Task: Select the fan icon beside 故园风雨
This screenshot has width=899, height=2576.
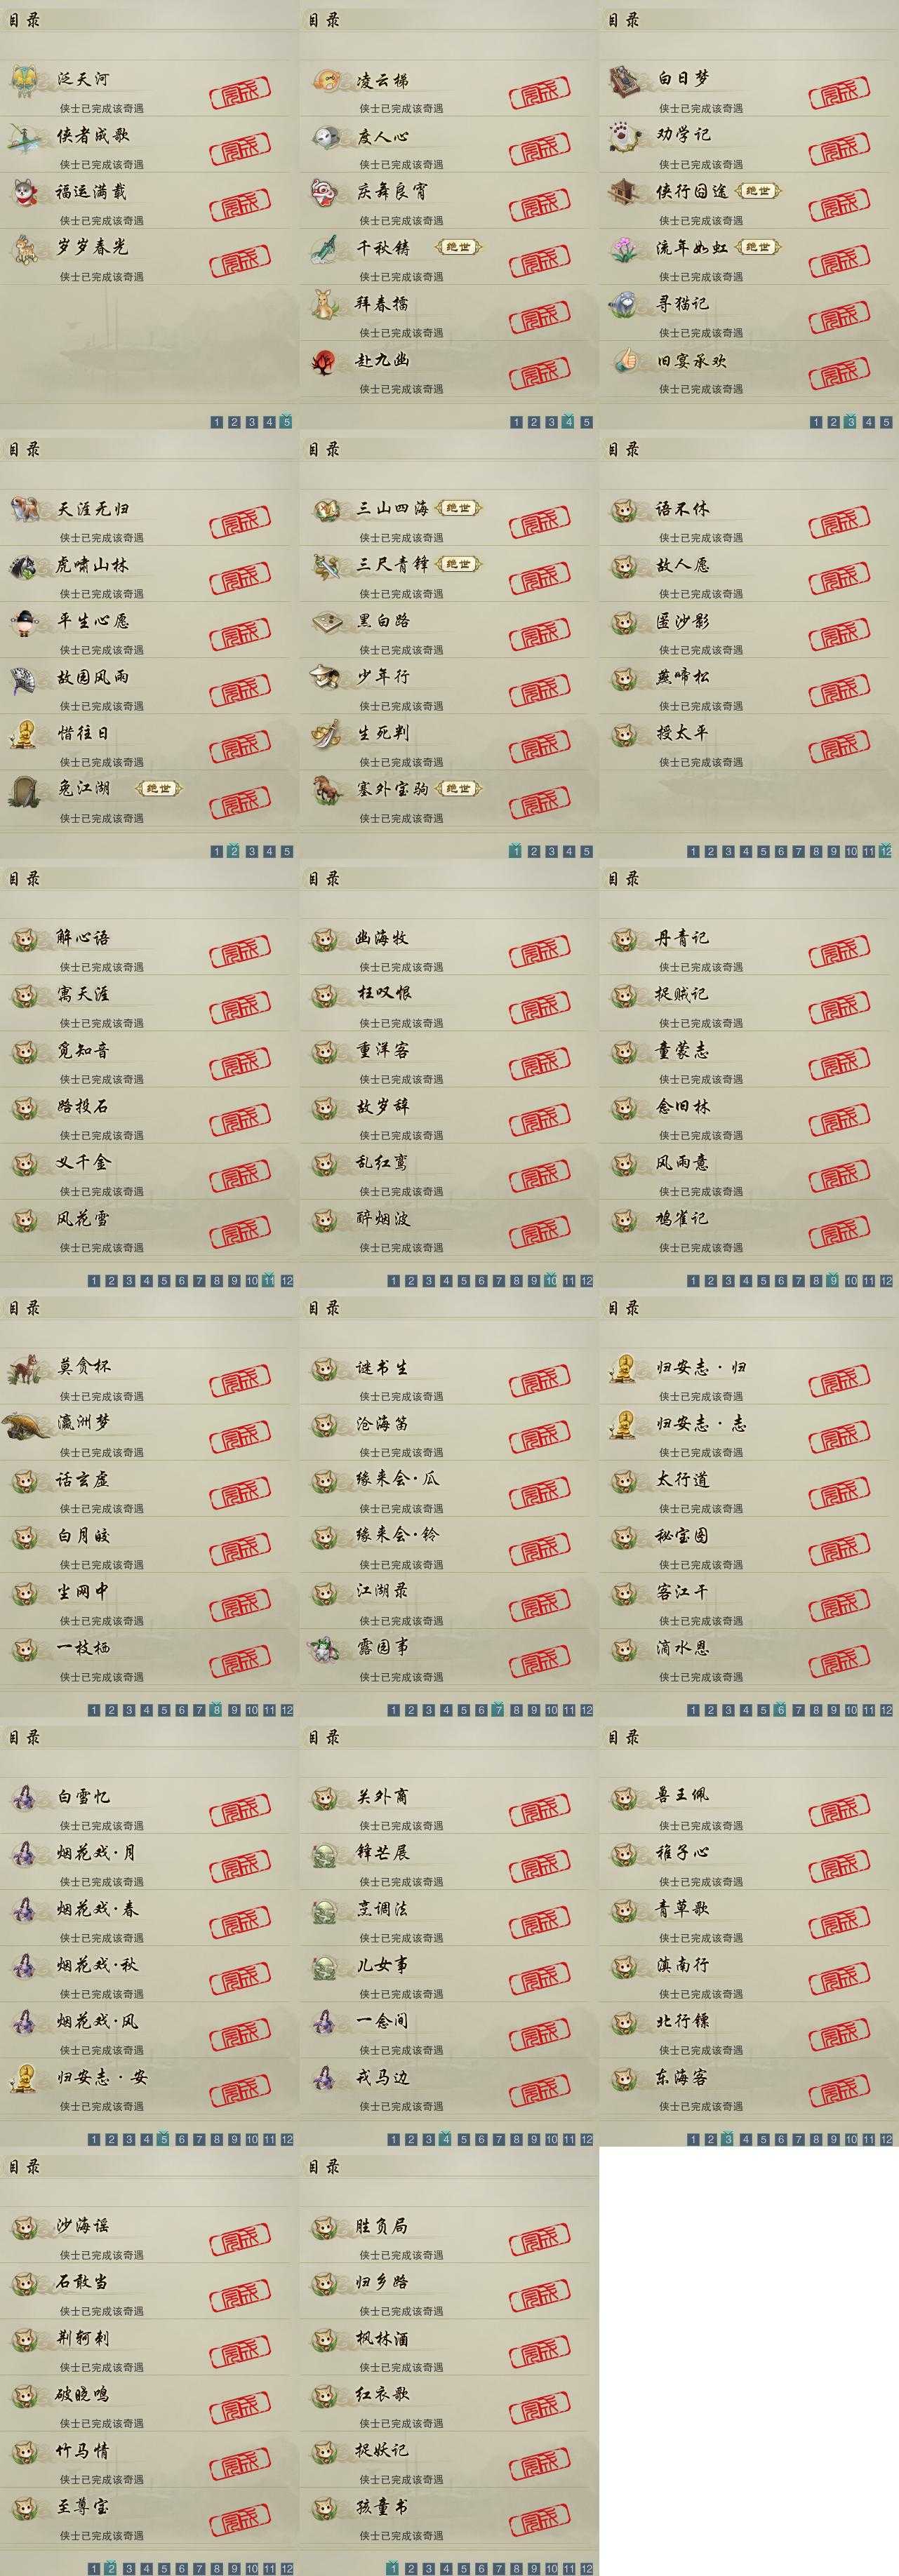Action: click(x=24, y=678)
